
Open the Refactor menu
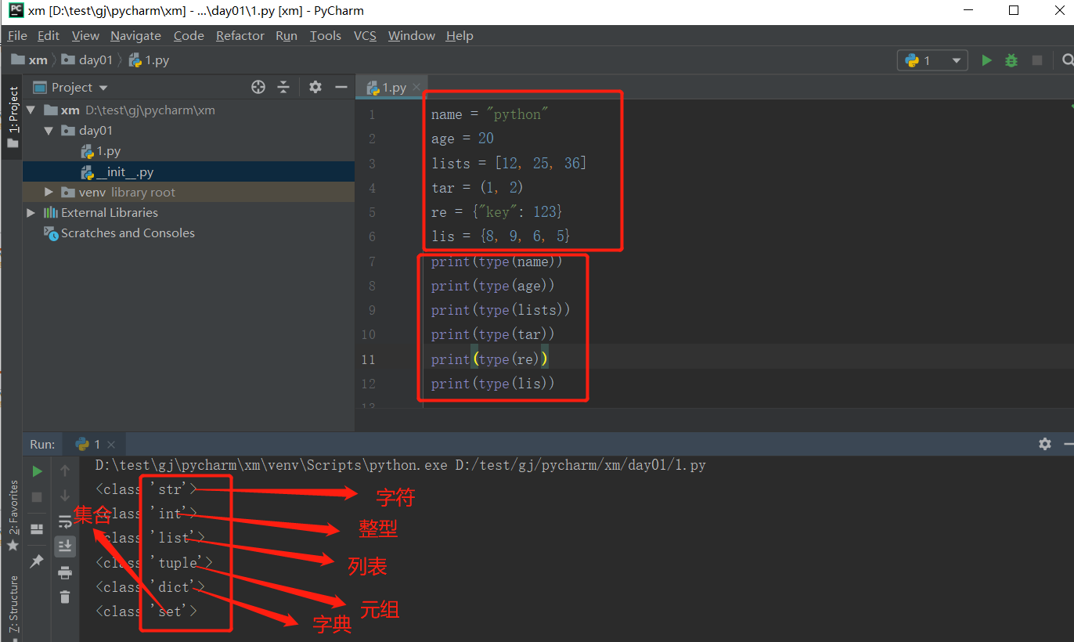pos(240,35)
